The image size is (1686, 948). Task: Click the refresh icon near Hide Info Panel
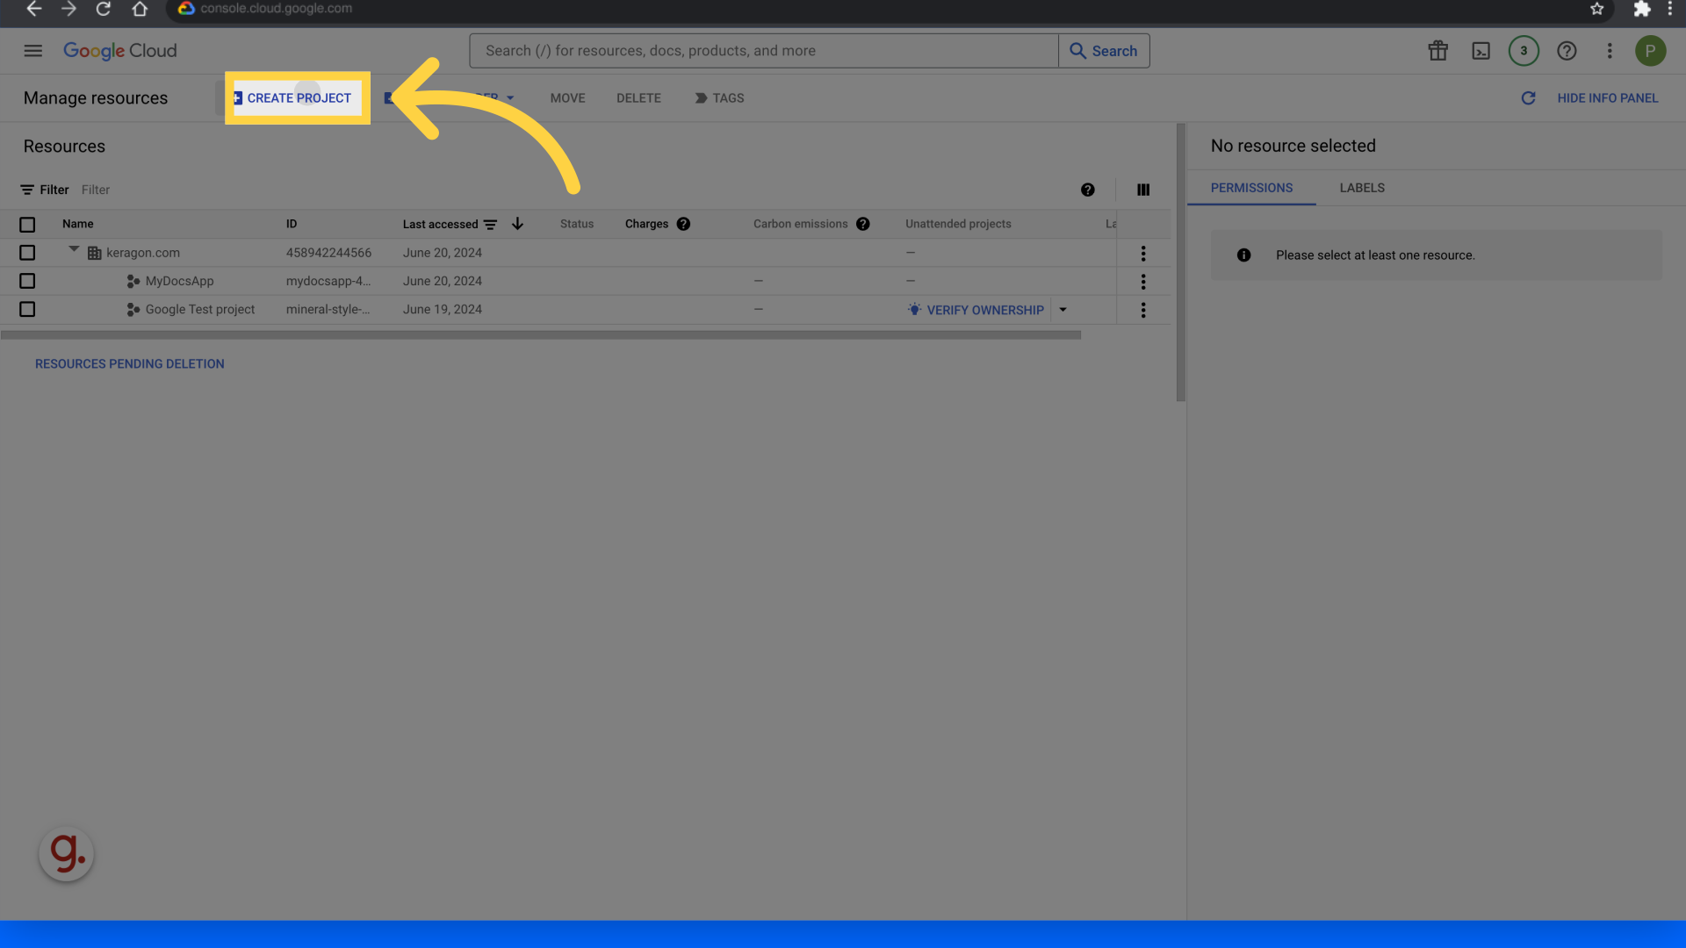1528,98
